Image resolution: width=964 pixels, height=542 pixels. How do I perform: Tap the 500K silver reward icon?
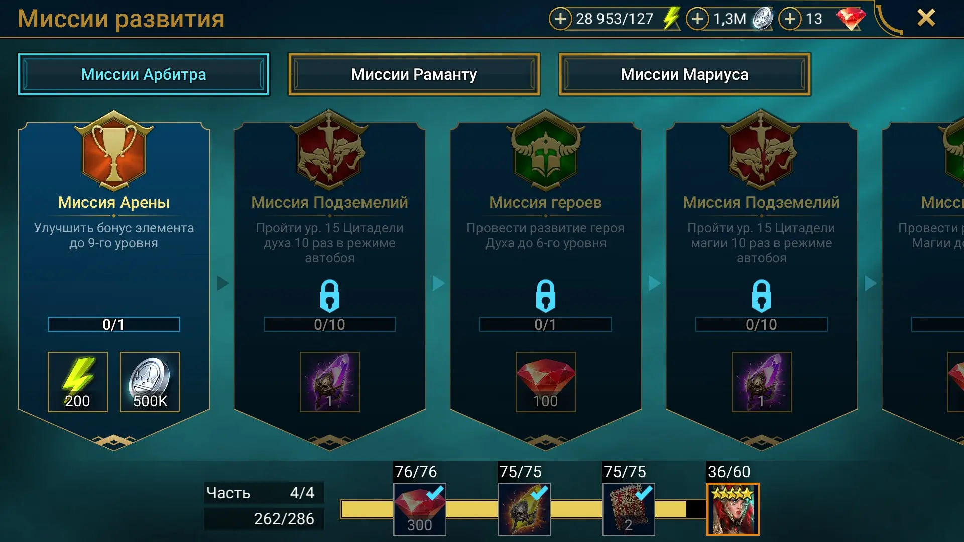pyautogui.click(x=150, y=382)
